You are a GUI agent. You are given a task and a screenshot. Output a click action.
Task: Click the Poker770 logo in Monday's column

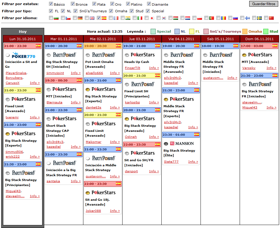pyautogui.click(x=23, y=55)
